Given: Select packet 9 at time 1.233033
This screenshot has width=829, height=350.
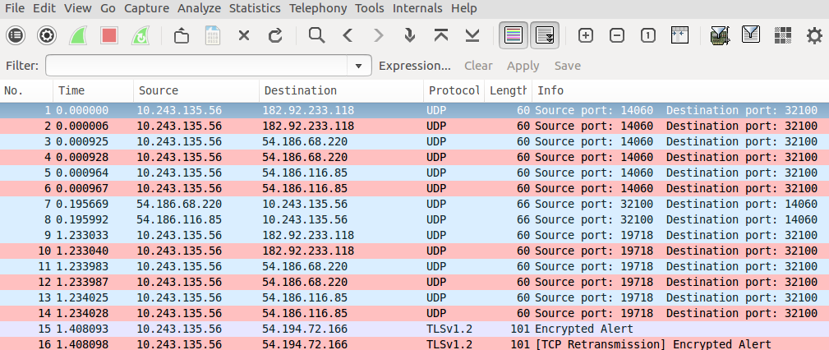Looking at the screenshot, I should pyautogui.click(x=414, y=235).
